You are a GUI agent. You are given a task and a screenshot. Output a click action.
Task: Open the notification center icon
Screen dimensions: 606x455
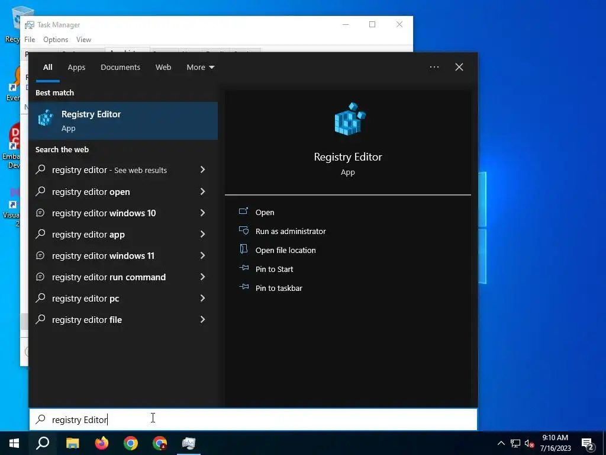588,444
